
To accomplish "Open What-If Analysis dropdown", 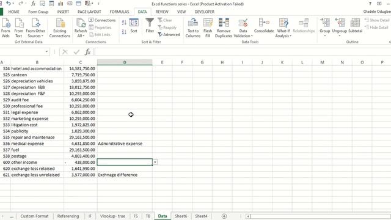I will click(283, 28).
